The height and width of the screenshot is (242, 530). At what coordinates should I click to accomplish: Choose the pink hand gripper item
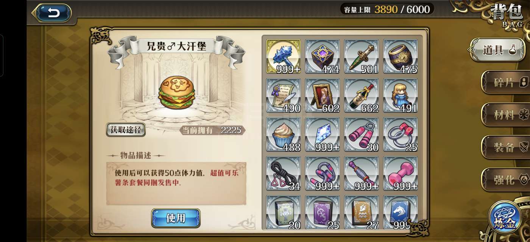click(x=362, y=134)
